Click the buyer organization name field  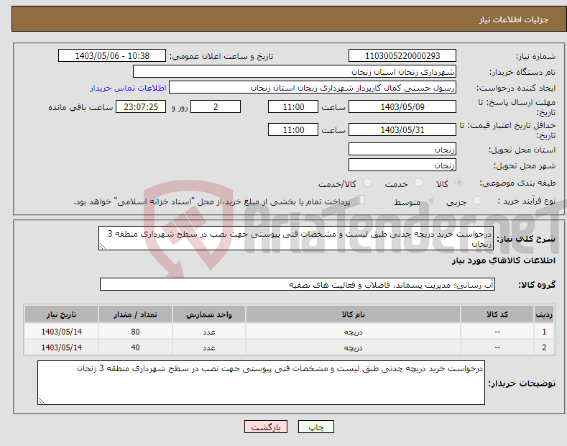tap(295, 71)
